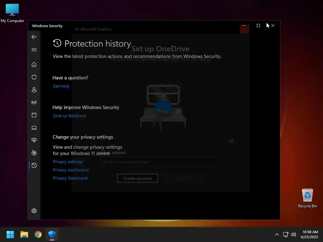
Task: Click the OneDrive email address field
Action: pyautogui.click(x=161, y=162)
